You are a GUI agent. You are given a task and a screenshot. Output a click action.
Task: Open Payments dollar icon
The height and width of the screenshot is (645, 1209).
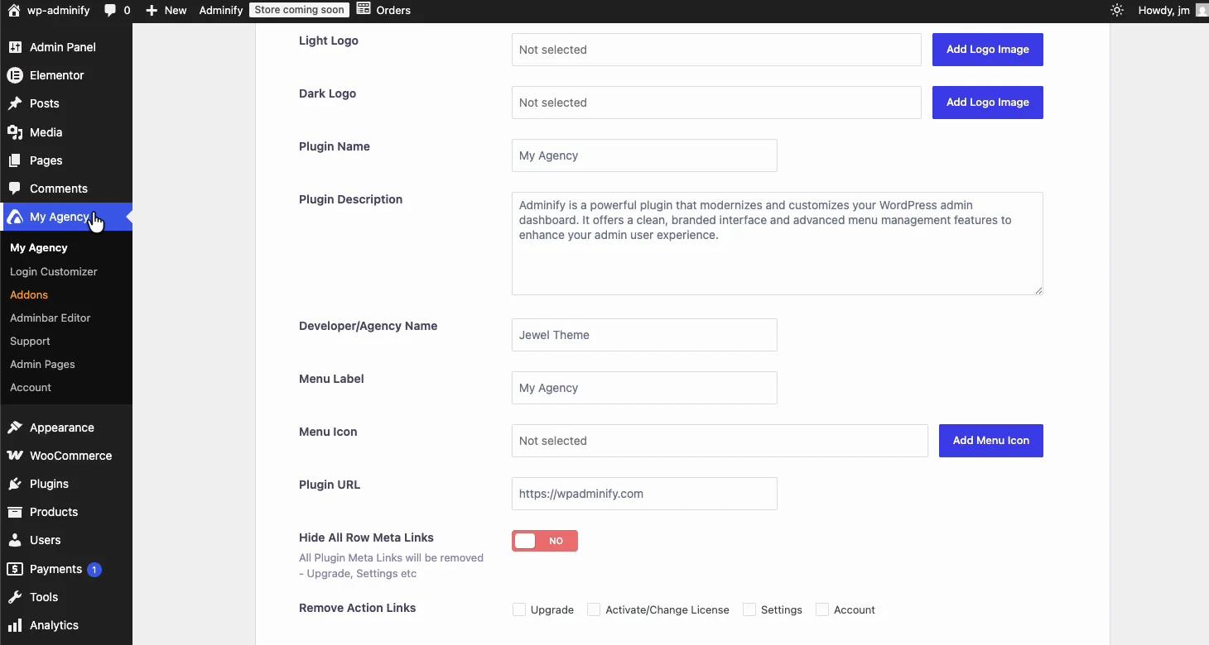pyautogui.click(x=15, y=569)
